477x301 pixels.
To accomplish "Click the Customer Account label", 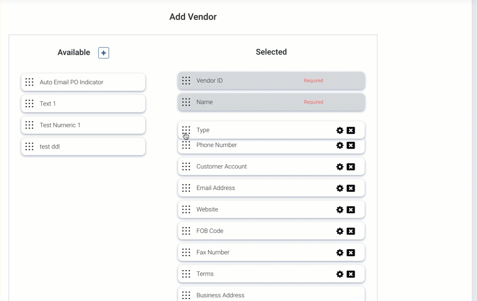I will click(x=221, y=166).
